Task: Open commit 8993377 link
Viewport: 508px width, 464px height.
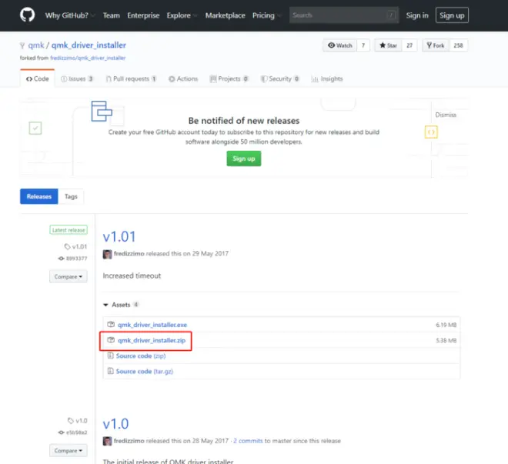Action: 73,259
